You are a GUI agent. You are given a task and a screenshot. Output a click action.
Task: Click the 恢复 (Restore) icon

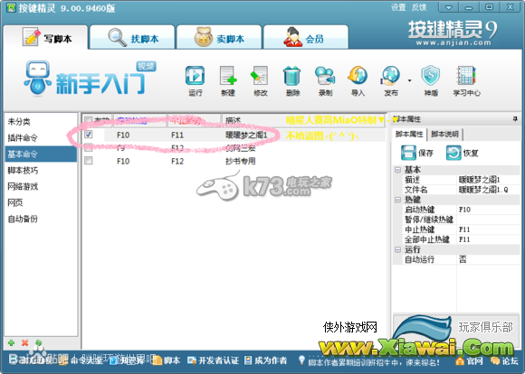pyautogui.click(x=453, y=153)
